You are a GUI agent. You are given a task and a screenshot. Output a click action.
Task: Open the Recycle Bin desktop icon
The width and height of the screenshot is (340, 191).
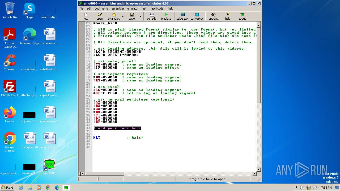pos(10,11)
